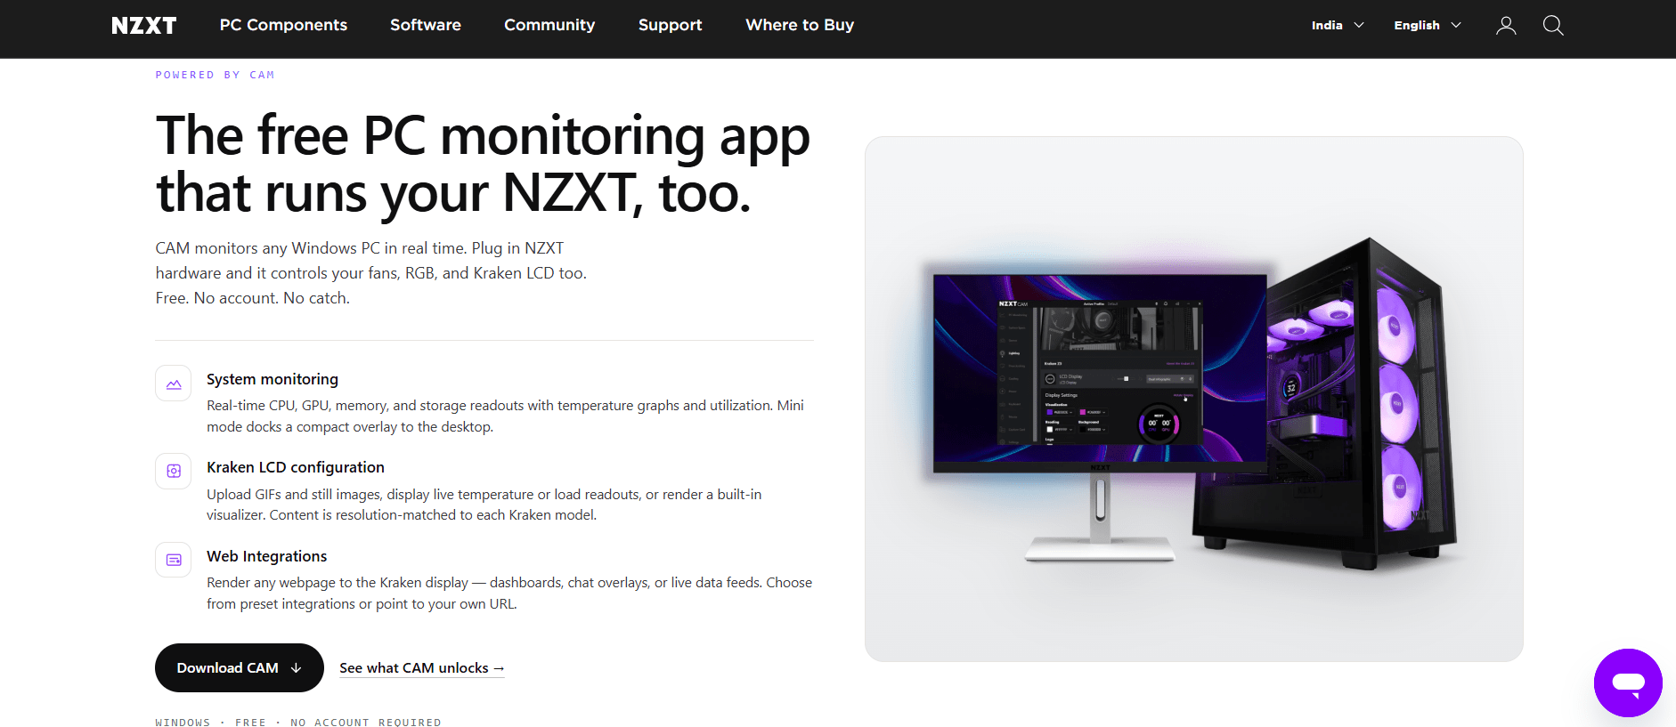Open the purple chat bubble widget
This screenshot has width=1676, height=727.
tap(1628, 683)
